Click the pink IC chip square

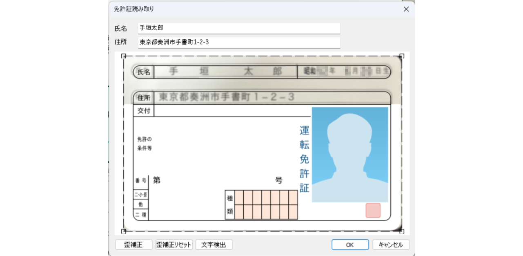(372, 210)
